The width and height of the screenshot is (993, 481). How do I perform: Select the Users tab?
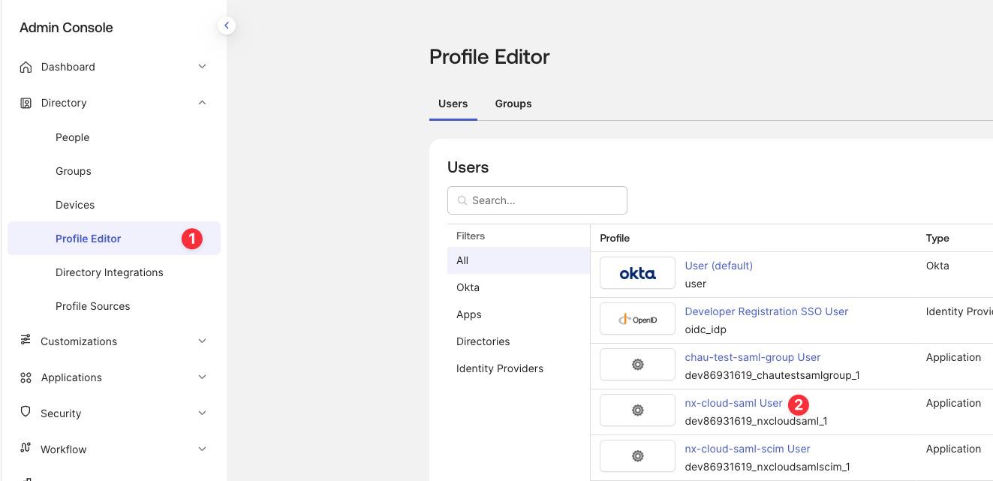click(453, 104)
